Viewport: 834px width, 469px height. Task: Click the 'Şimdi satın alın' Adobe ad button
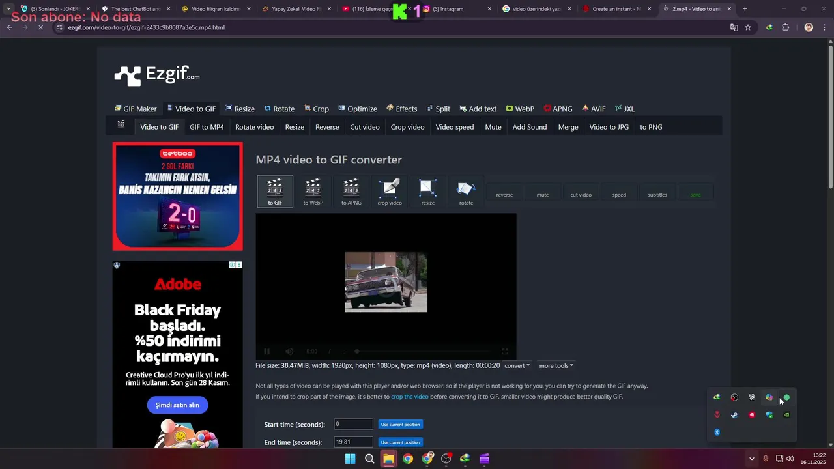(x=177, y=405)
